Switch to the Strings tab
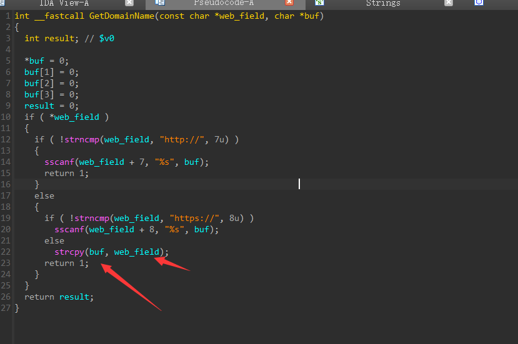Viewport: 518px width, 344px height. (x=383, y=3)
